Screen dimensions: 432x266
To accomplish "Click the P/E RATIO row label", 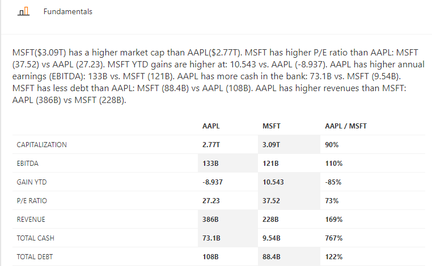I will 31,201.
